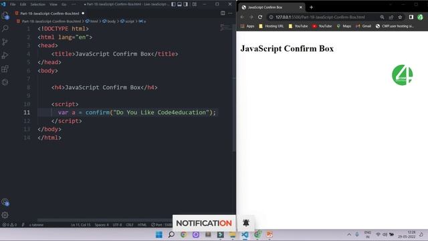Select the Part-18-JavaScript-Confirm-Box.html editor tab

(49, 13)
